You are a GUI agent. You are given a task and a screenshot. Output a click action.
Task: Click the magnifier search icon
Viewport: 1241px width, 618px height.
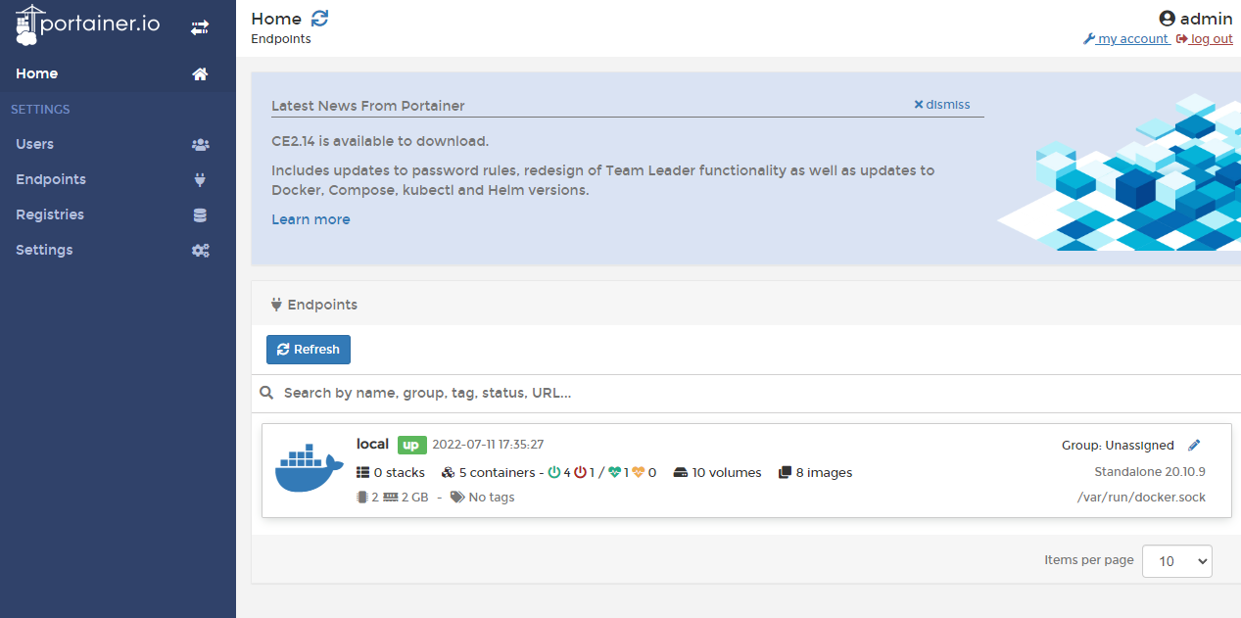(x=266, y=393)
